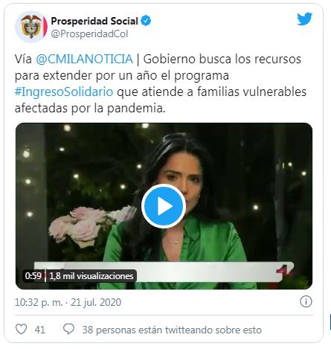Open the tweet info icon
331x349 pixels.
pos(306,302)
